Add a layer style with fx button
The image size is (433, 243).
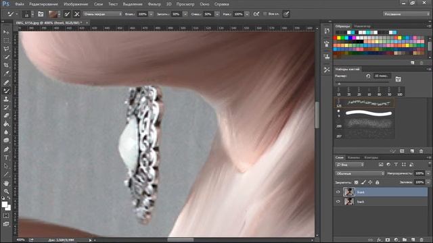380,240
